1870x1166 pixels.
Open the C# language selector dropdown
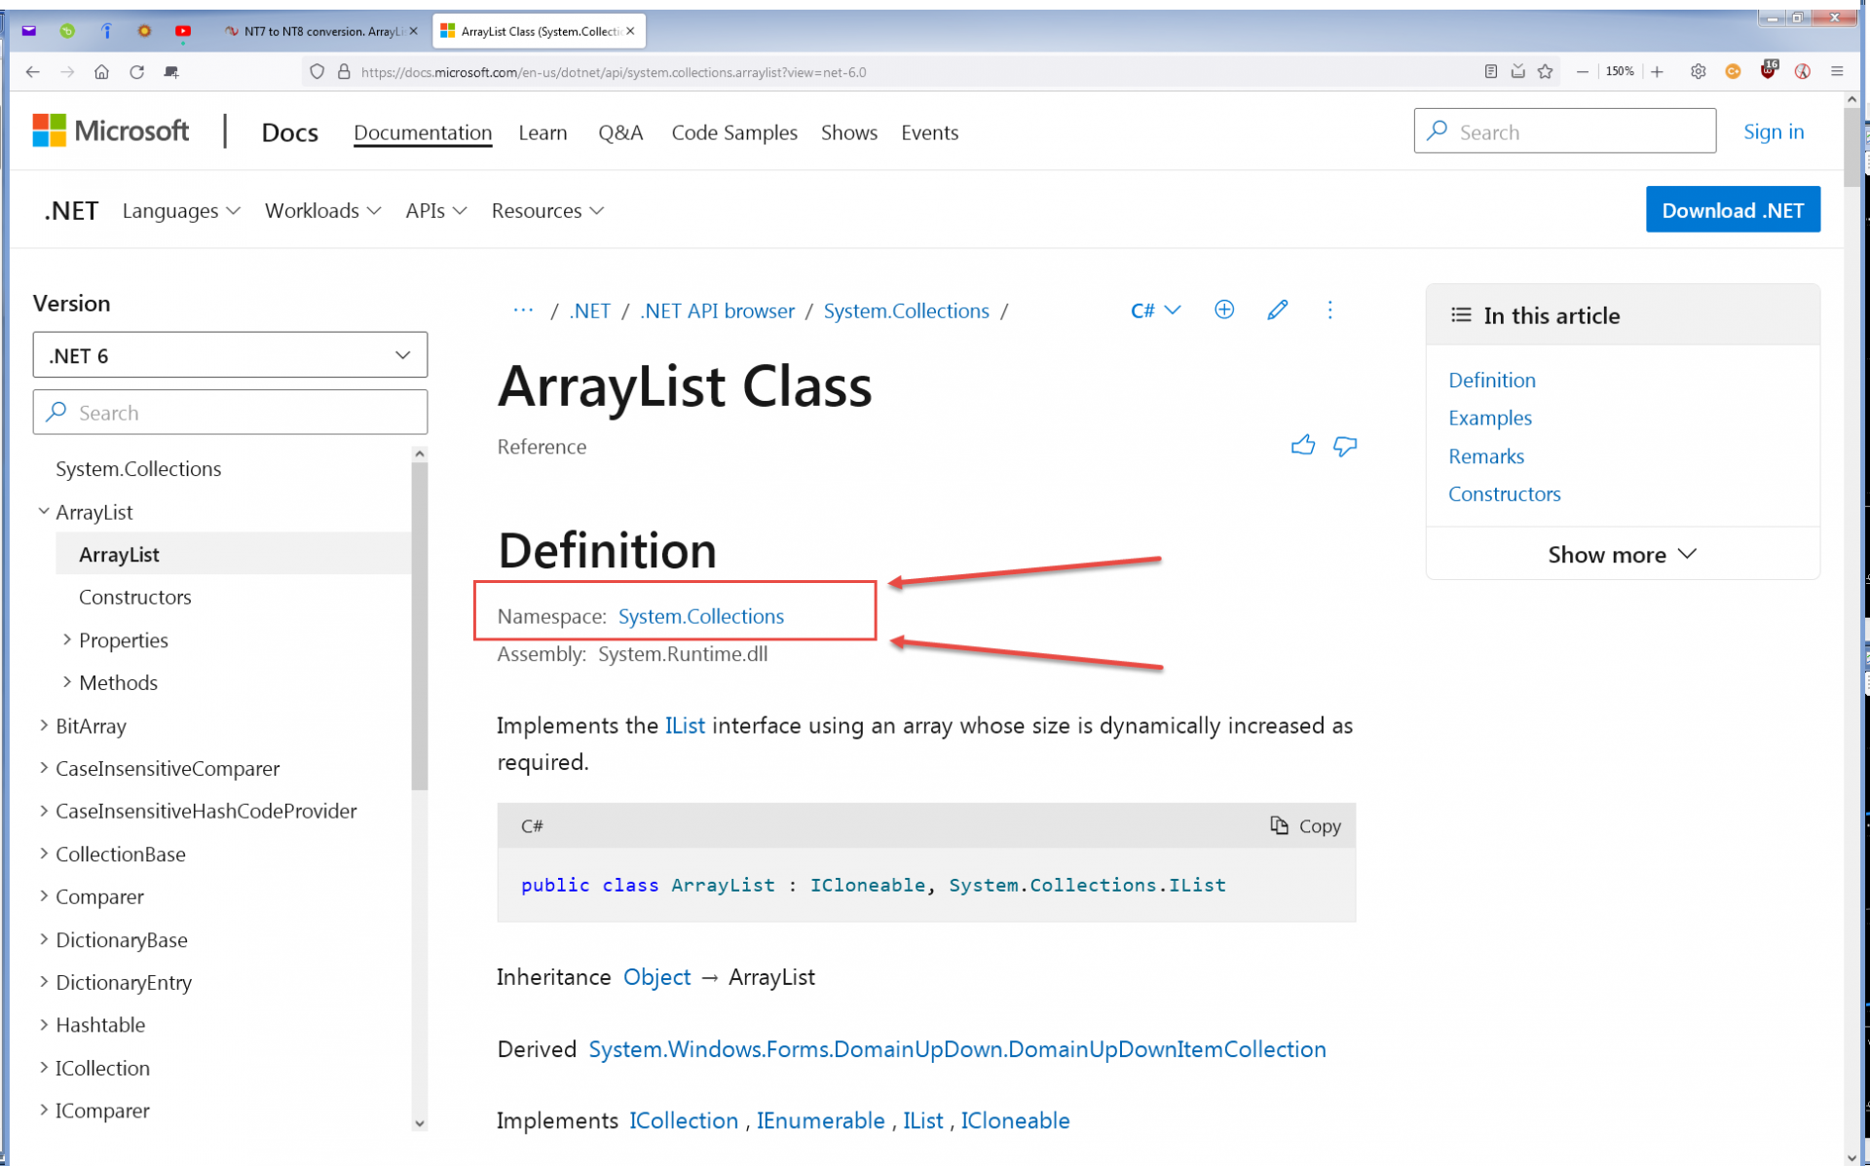point(1155,310)
